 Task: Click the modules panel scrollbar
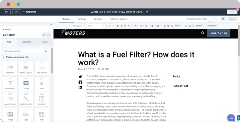coord(52,61)
